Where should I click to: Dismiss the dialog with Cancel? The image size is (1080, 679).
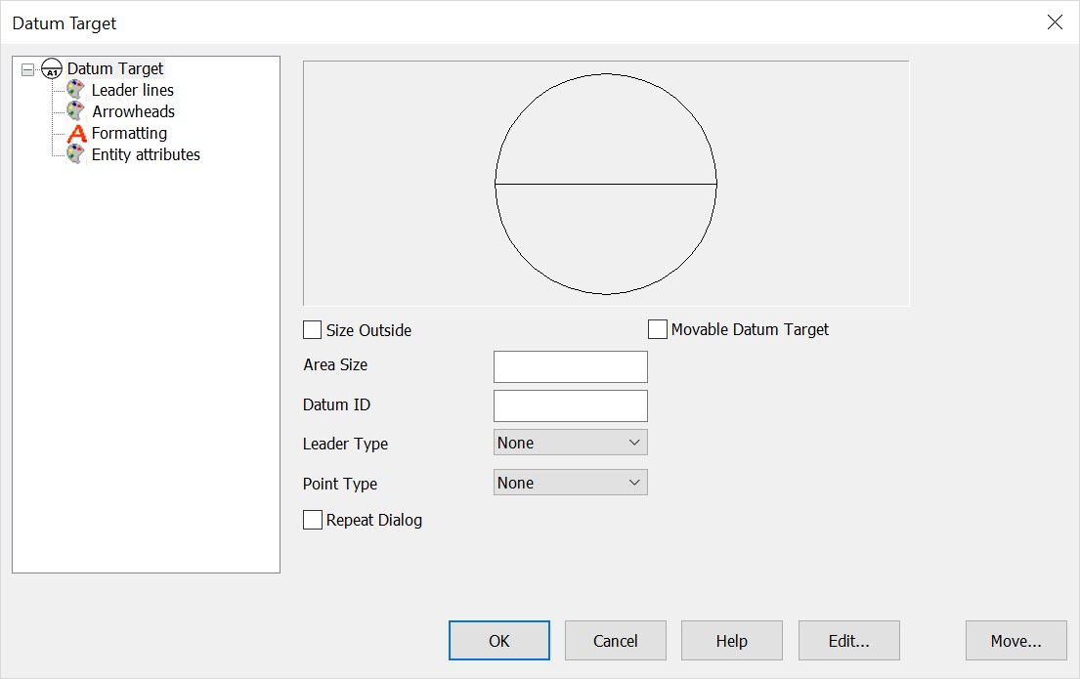click(615, 640)
